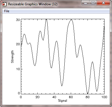Click the x-axis tick label '80'
This screenshot has height=107, width=112.
tap(87, 97)
